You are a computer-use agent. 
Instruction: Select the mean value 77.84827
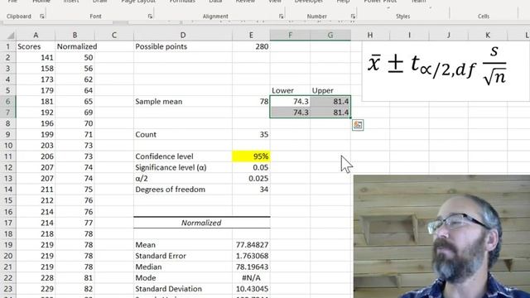click(251, 245)
